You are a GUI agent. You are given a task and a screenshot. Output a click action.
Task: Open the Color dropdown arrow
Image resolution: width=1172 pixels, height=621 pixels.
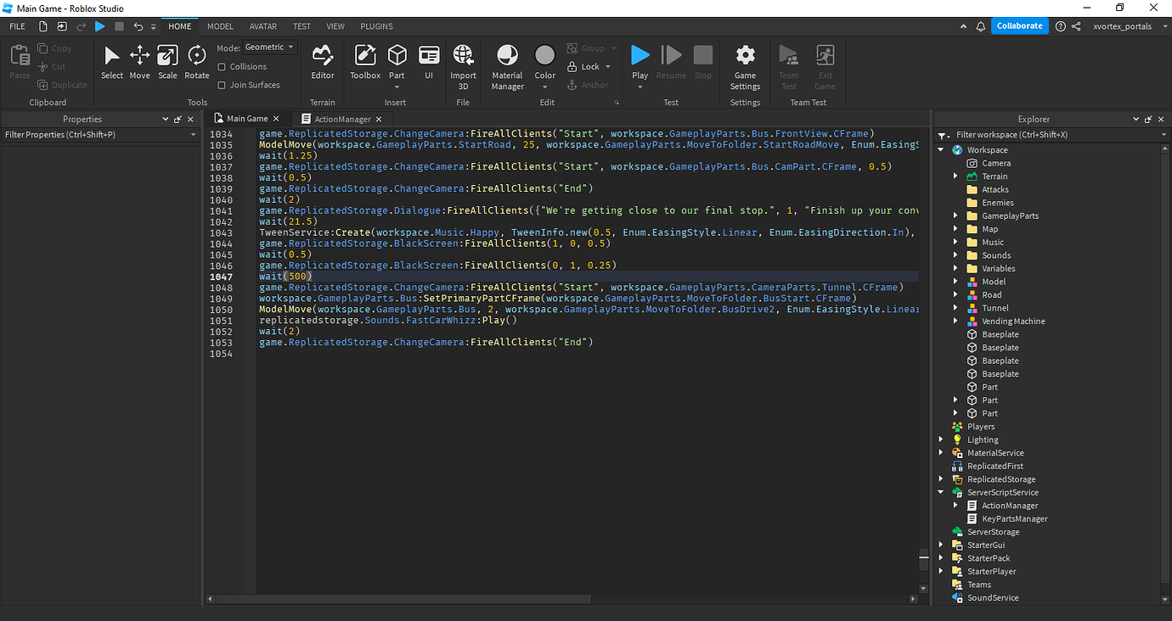coord(545,87)
